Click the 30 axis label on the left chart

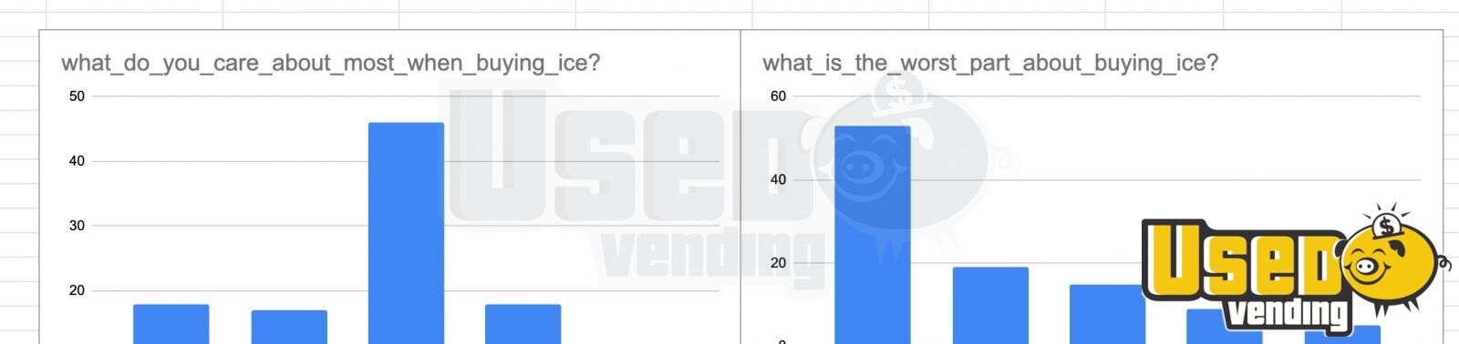click(77, 226)
